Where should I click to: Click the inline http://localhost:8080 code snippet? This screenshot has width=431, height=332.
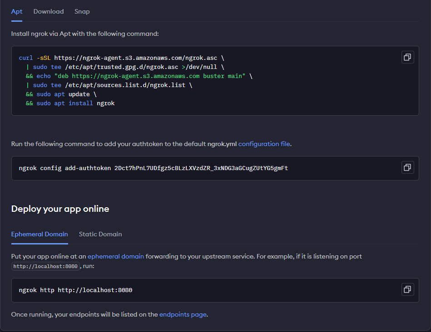(45, 266)
